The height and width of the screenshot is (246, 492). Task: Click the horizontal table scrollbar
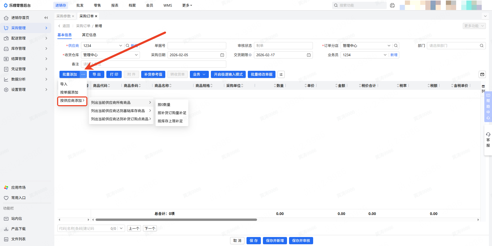point(176,220)
